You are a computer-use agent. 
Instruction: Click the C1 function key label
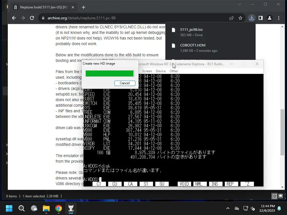[99, 184]
